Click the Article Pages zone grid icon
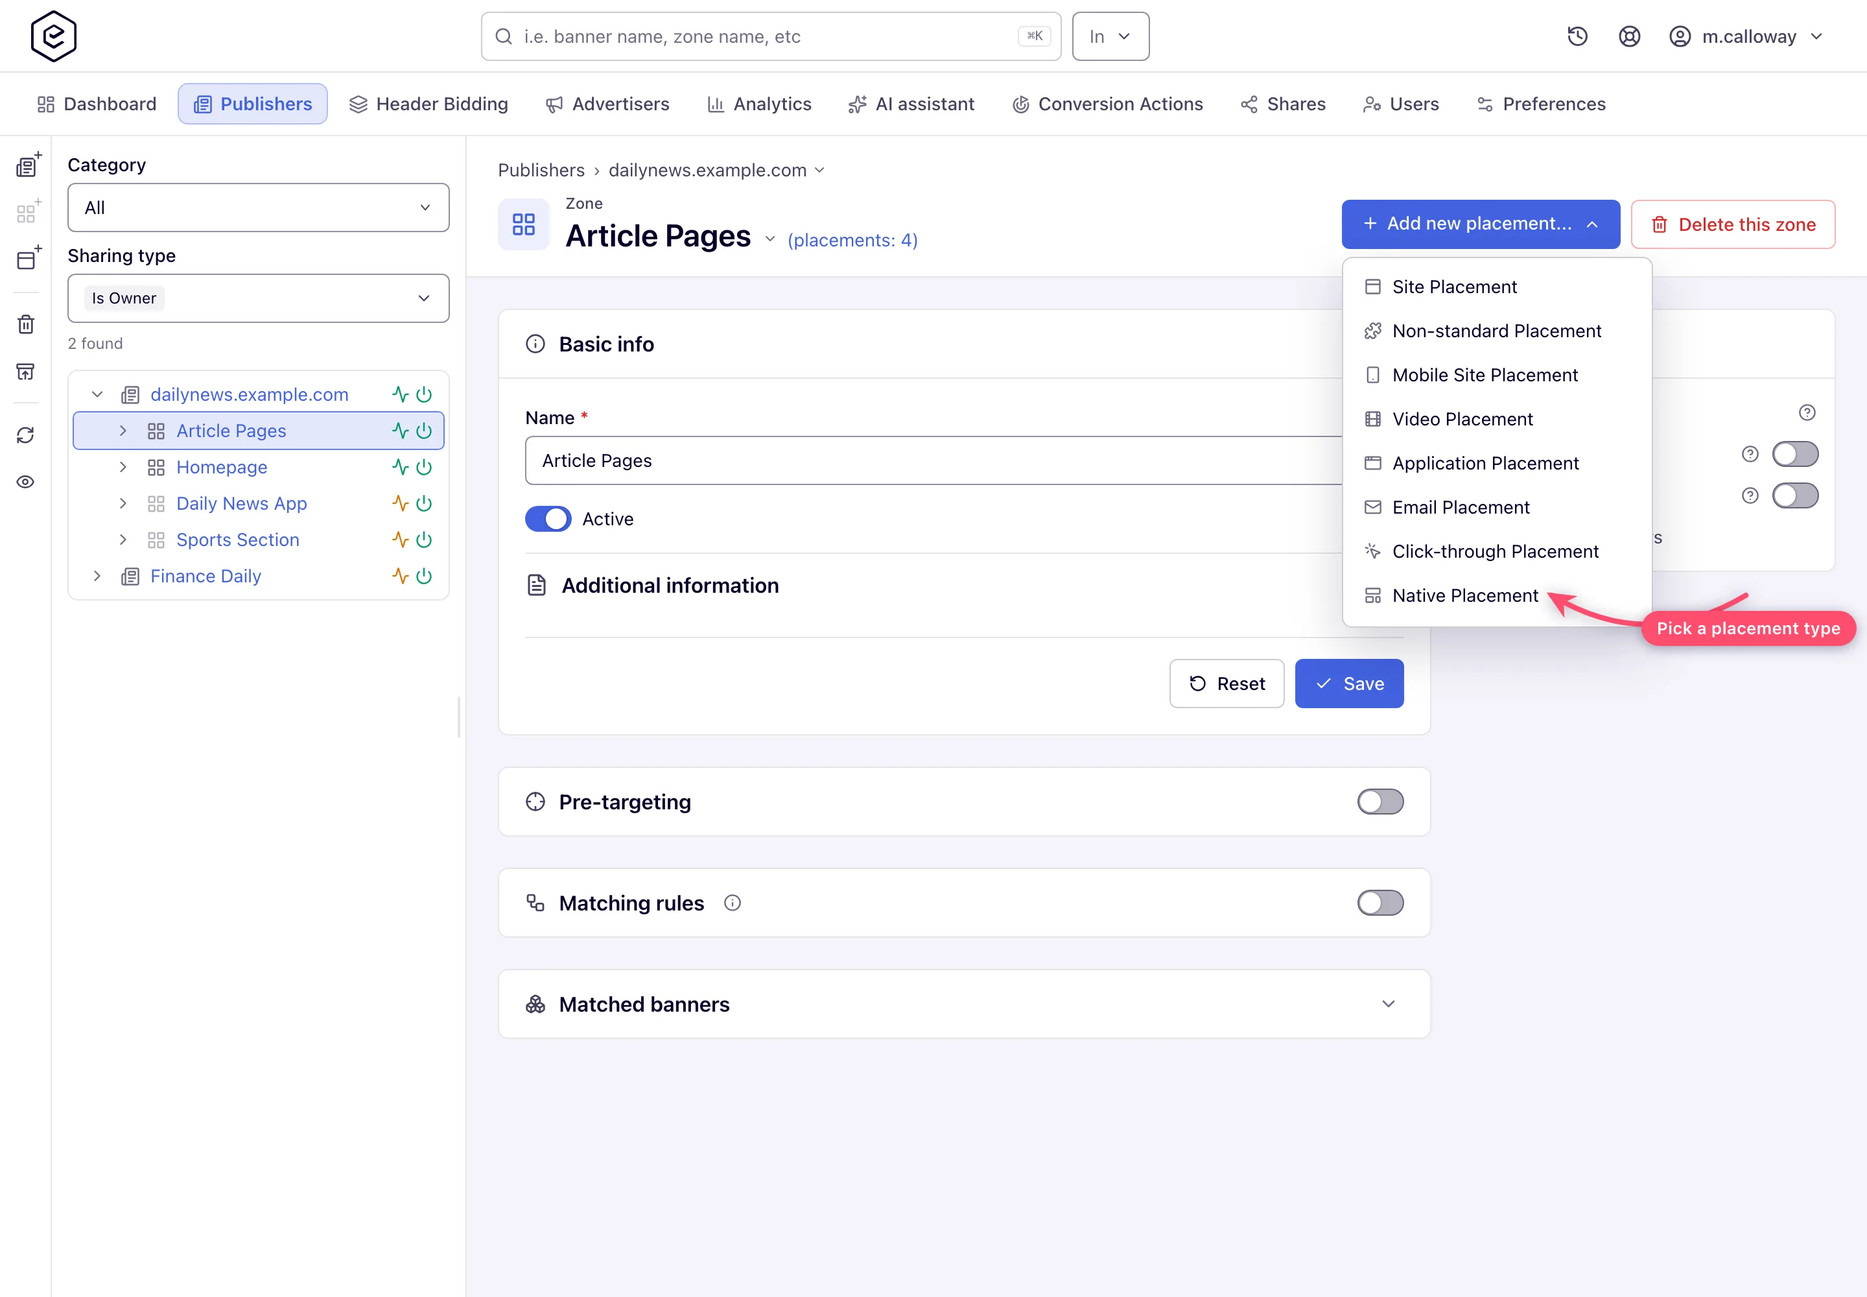The height and width of the screenshot is (1297, 1867). coord(157,431)
